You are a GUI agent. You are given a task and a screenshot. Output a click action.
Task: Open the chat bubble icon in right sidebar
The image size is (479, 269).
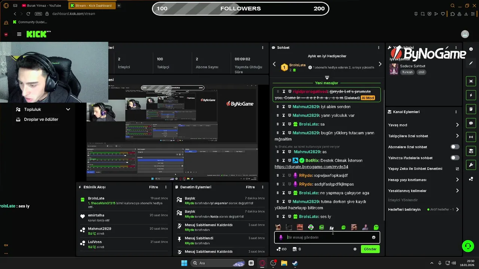click(x=471, y=123)
